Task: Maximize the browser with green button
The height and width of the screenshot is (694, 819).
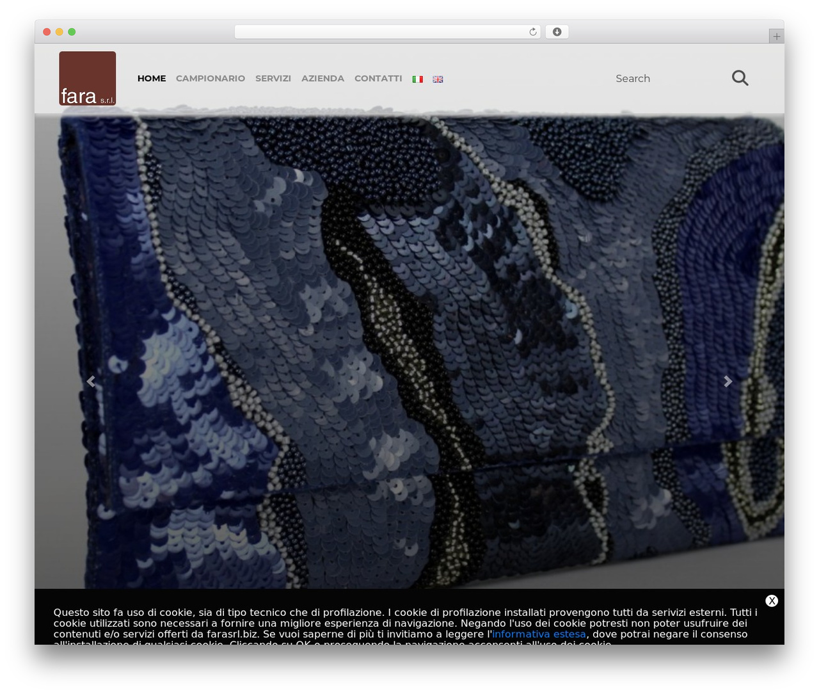Action: coord(72,32)
